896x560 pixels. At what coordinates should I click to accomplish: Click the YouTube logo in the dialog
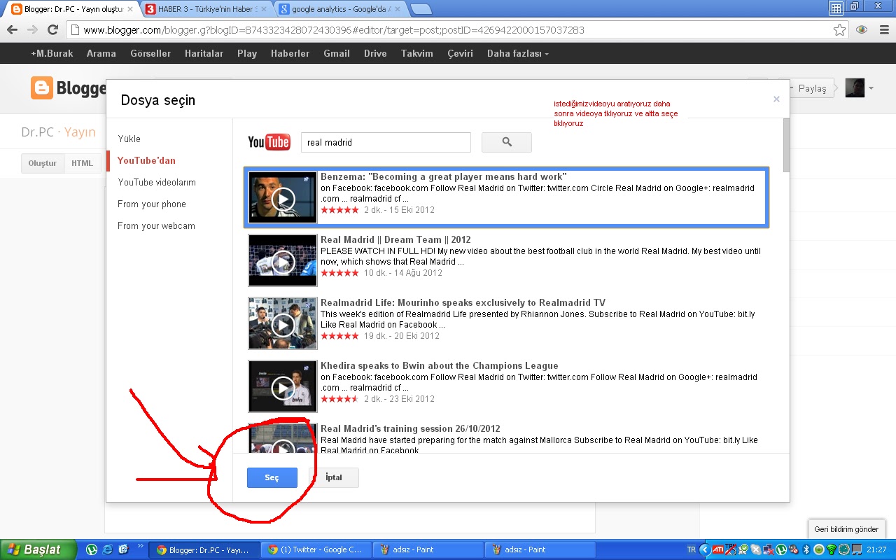pyautogui.click(x=269, y=142)
